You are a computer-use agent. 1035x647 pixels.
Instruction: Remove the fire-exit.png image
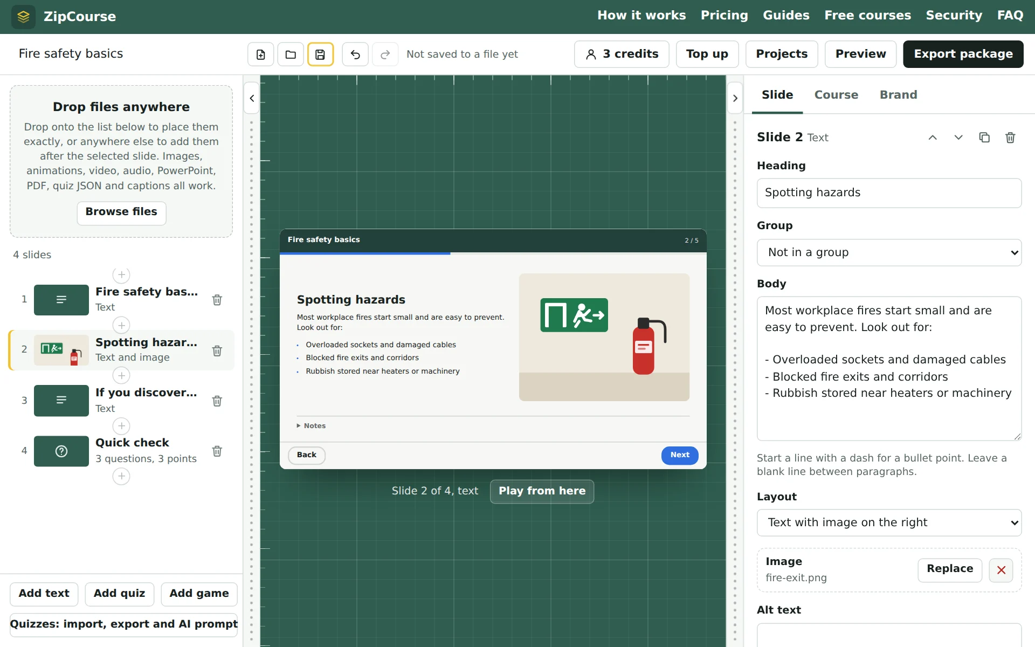(x=1001, y=570)
